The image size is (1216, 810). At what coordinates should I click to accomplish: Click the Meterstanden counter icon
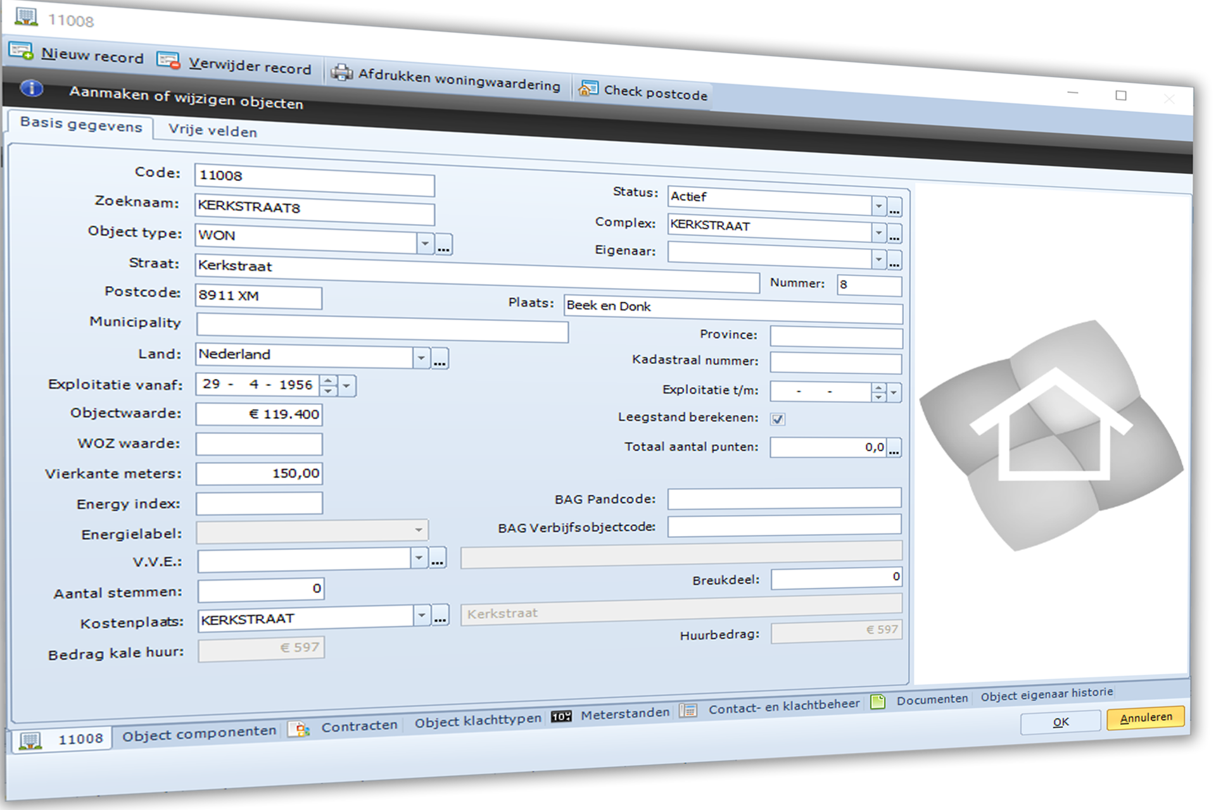[561, 716]
